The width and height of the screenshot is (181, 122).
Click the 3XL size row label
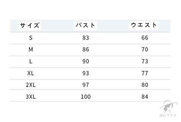pos(31,97)
